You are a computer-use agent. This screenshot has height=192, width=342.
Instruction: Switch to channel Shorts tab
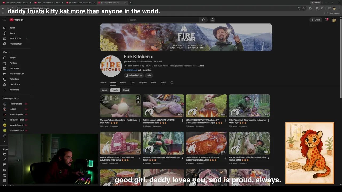click(x=123, y=83)
